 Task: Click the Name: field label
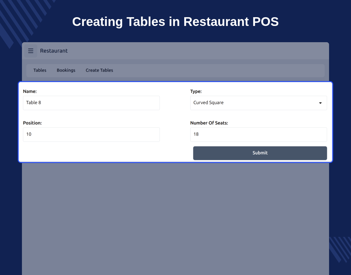(x=30, y=91)
